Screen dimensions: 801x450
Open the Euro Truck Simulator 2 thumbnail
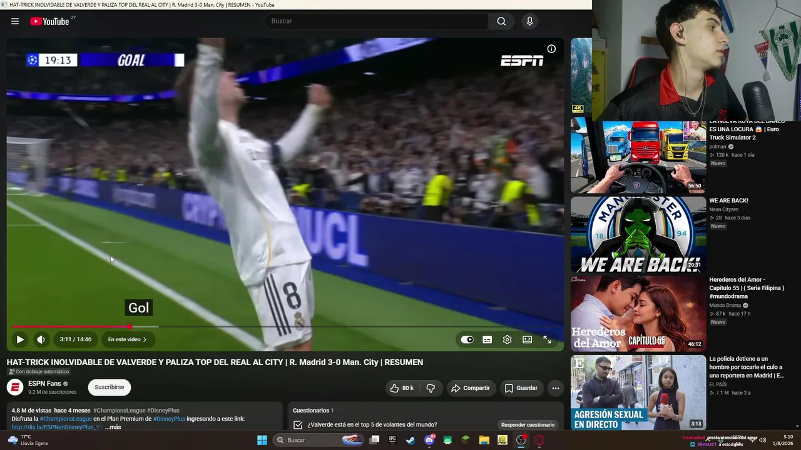pyautogui.click(x=638, y=156)
